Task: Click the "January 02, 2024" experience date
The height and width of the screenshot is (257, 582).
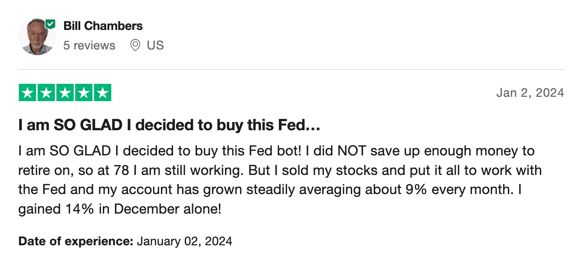Action: (x=184, y=241)
